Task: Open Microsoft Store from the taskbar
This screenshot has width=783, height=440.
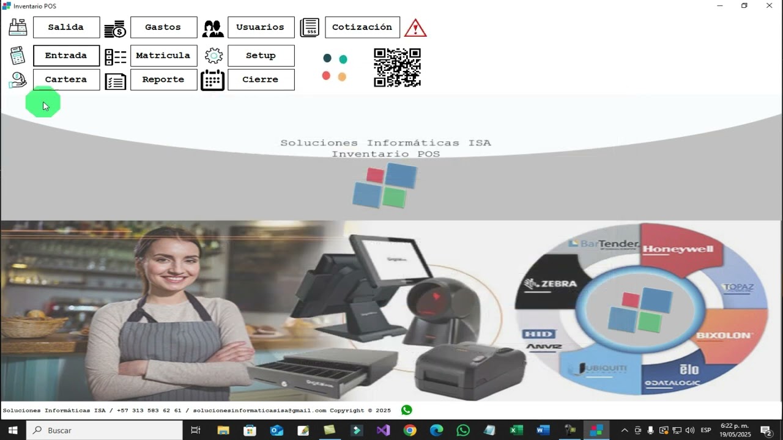Action: [x=250, y=430]
